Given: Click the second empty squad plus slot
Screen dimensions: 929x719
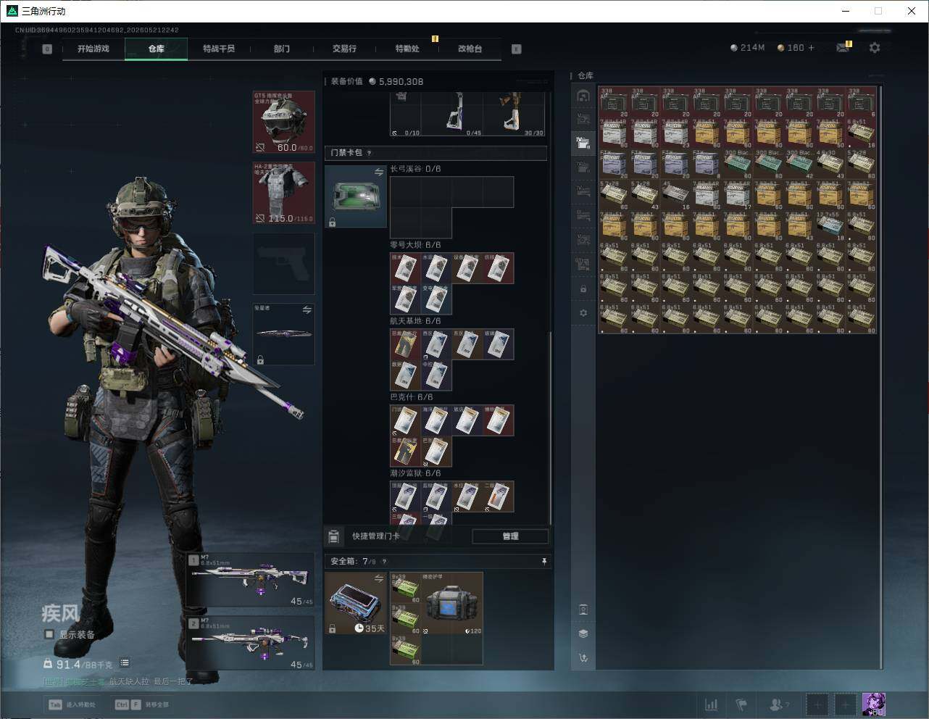Looking at the screenshot, I should tap(846, 705).
